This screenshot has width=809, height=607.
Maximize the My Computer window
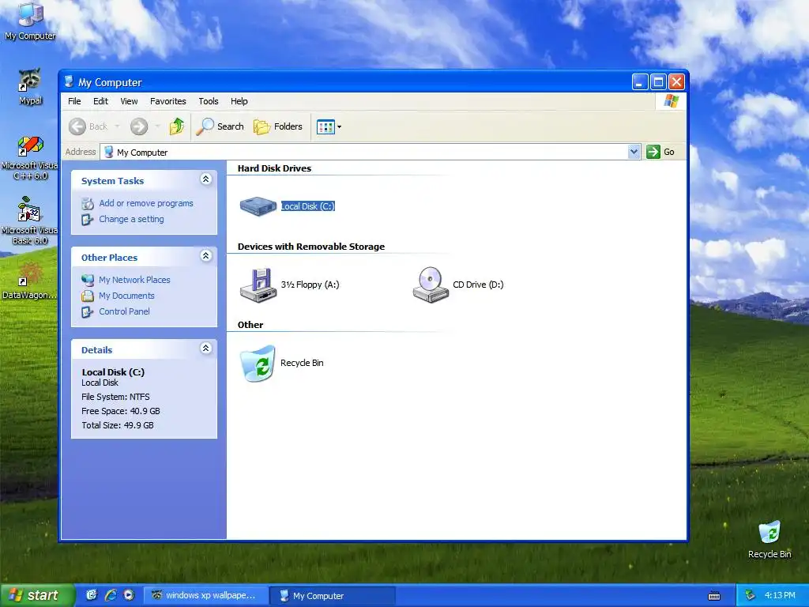tap(658, 81)
